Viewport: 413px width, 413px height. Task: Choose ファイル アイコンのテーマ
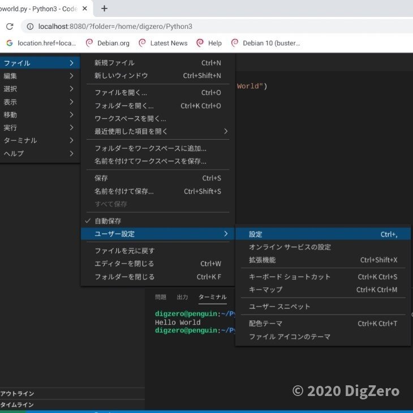pyautogui.click(x=323, y=337)
